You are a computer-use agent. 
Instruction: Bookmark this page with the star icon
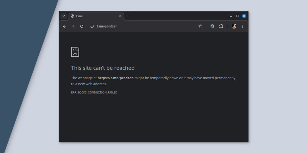[200, 26]
